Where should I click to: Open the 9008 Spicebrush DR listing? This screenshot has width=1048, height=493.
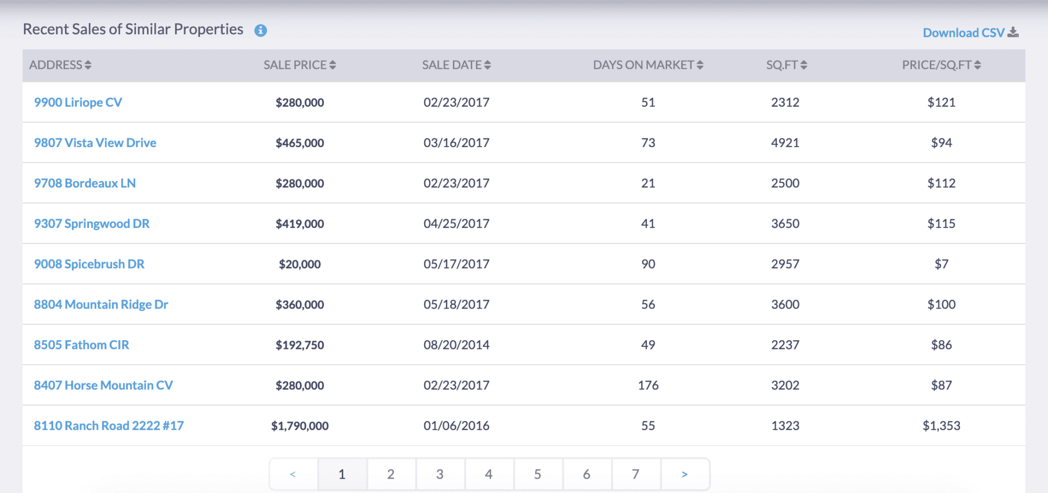tap(89, 264)
